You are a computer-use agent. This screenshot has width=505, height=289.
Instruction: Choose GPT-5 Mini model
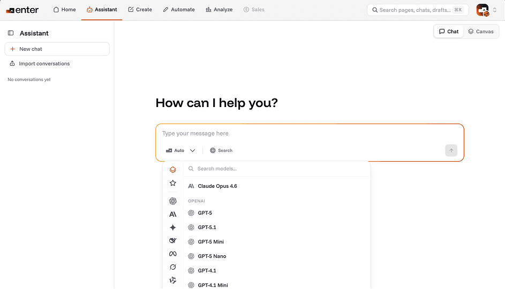pyautogui.click(x=277, y=242)
